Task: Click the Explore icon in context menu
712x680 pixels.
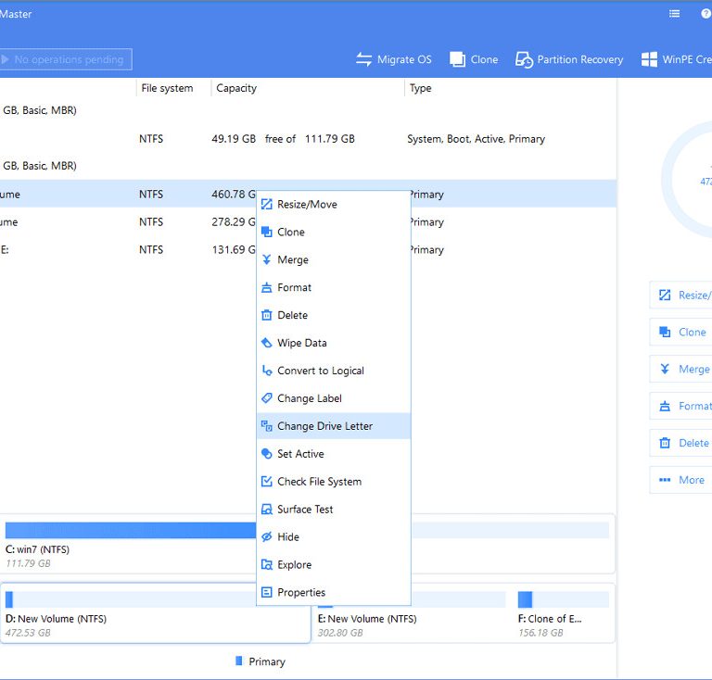Action: 267,565
